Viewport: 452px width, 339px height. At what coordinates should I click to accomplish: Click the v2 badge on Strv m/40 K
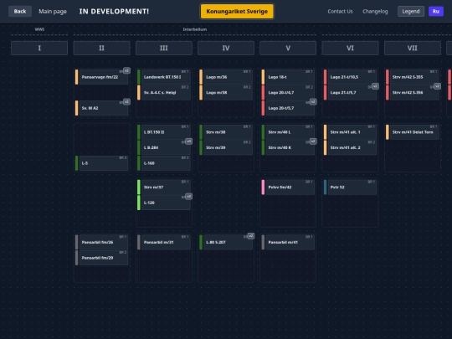click(x=313, y=141)
